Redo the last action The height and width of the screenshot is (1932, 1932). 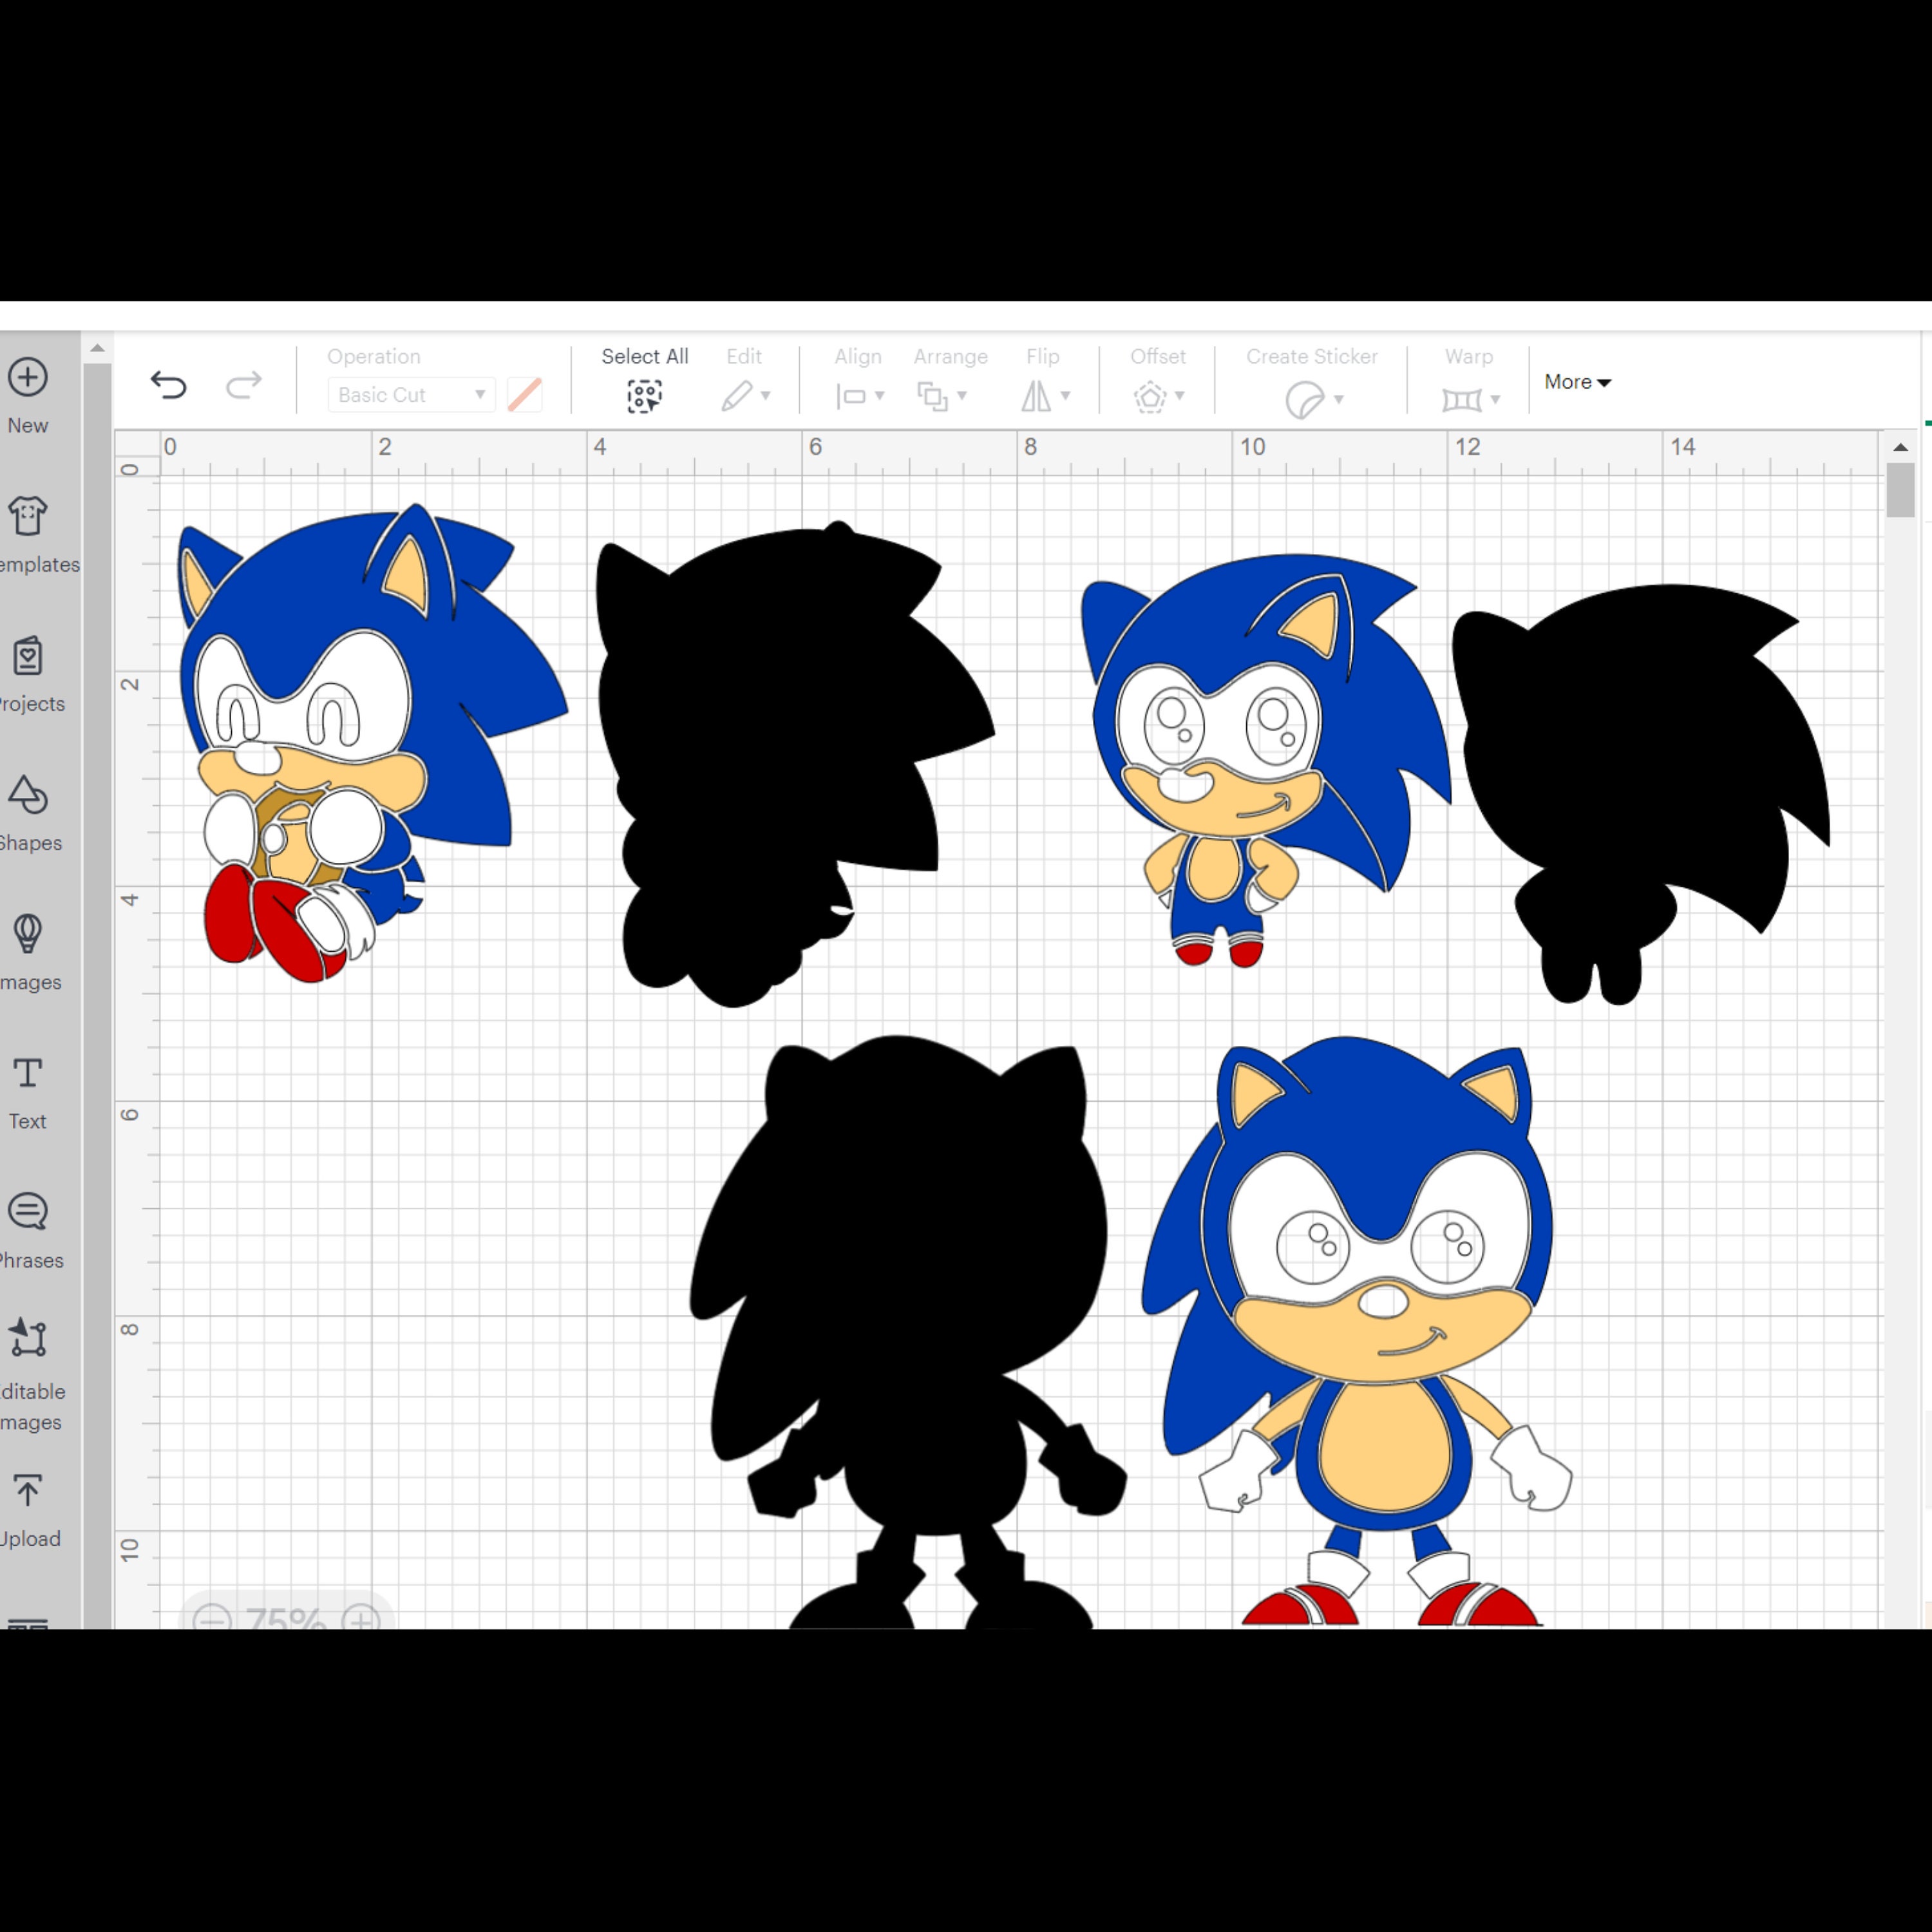(x=243, y=385)
